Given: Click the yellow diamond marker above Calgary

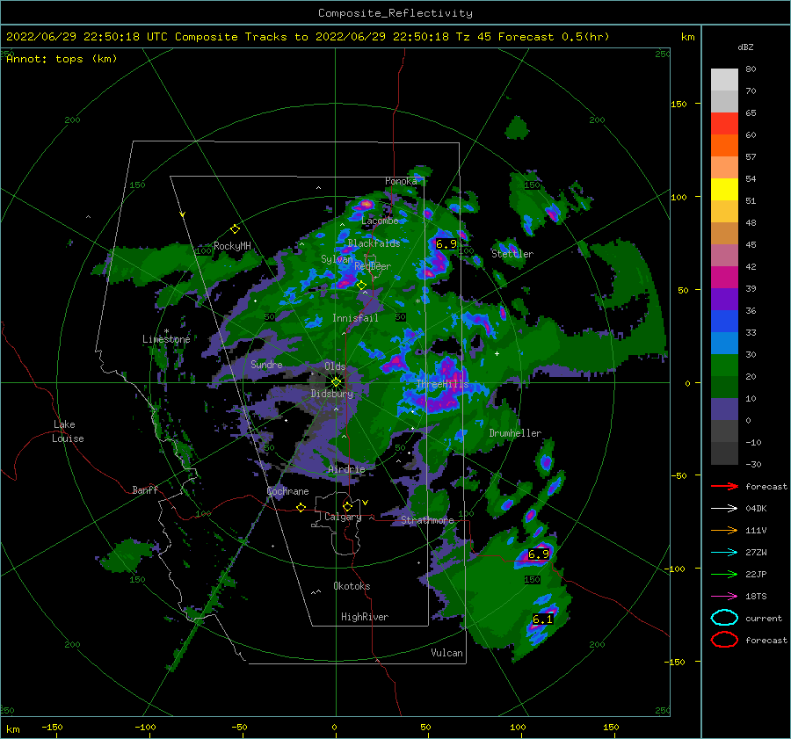Looking at the screenshot, I should pyautogui.click(x=347, y=506).
